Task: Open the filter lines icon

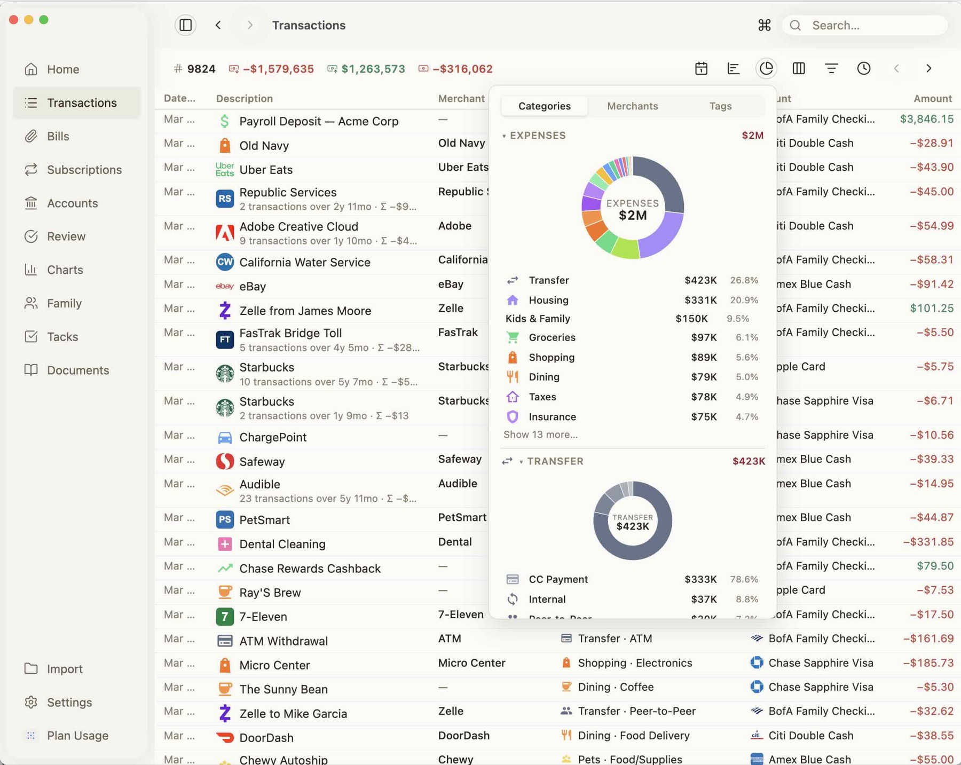Action: tap(831, 68)
